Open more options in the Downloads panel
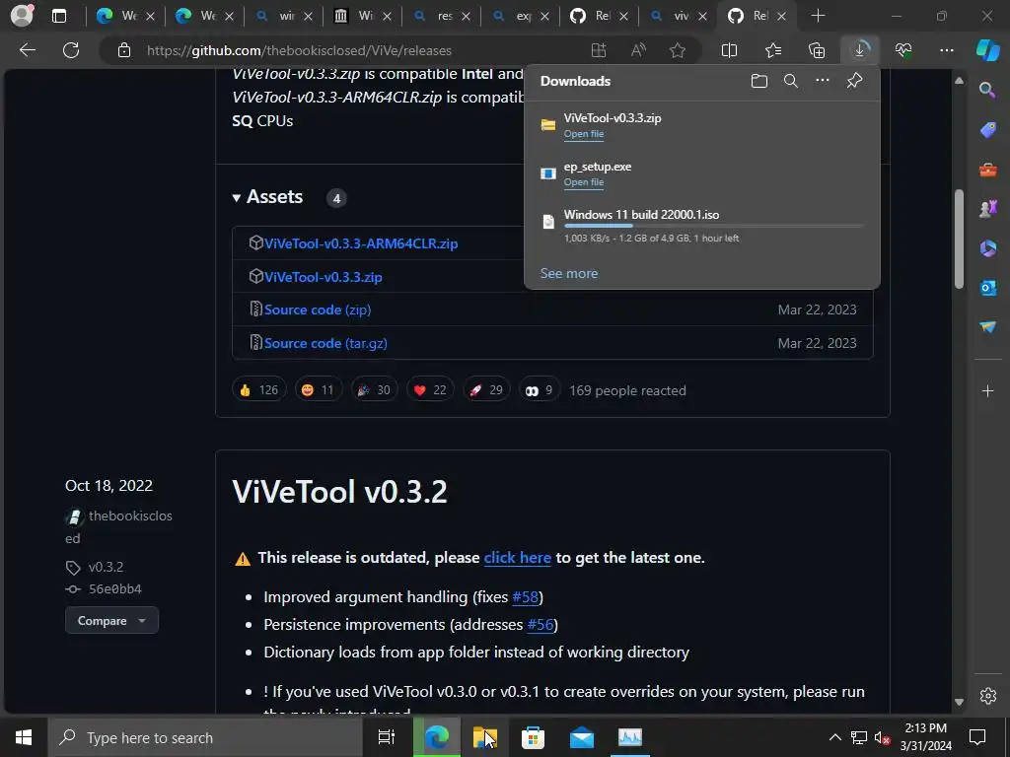The width and height of the screenshot is (1010, 757). (x=823, y=81)
